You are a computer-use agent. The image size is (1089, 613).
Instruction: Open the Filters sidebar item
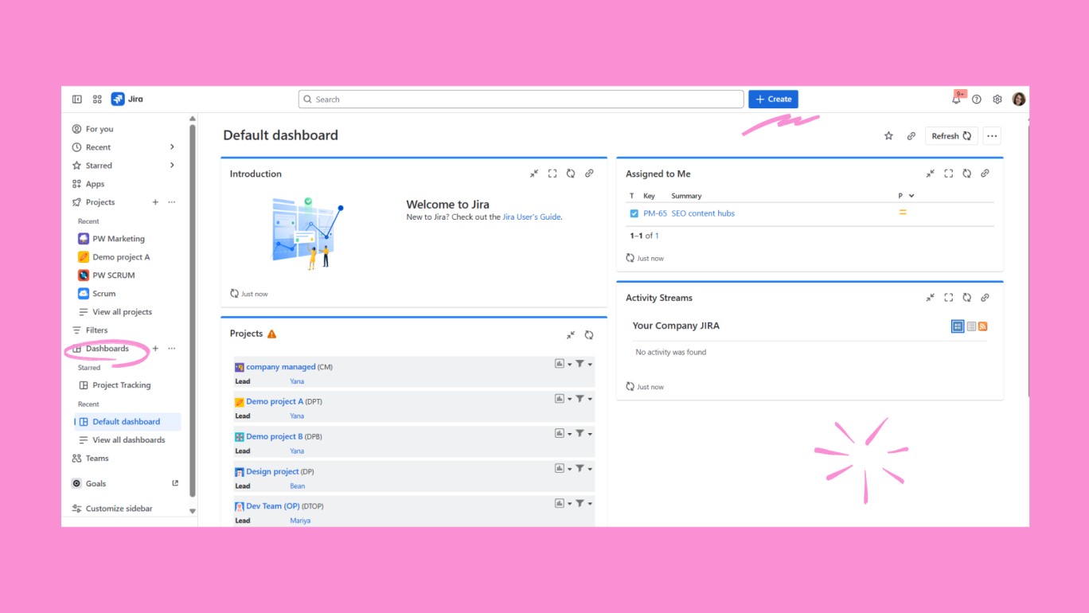tap(96, 330)
